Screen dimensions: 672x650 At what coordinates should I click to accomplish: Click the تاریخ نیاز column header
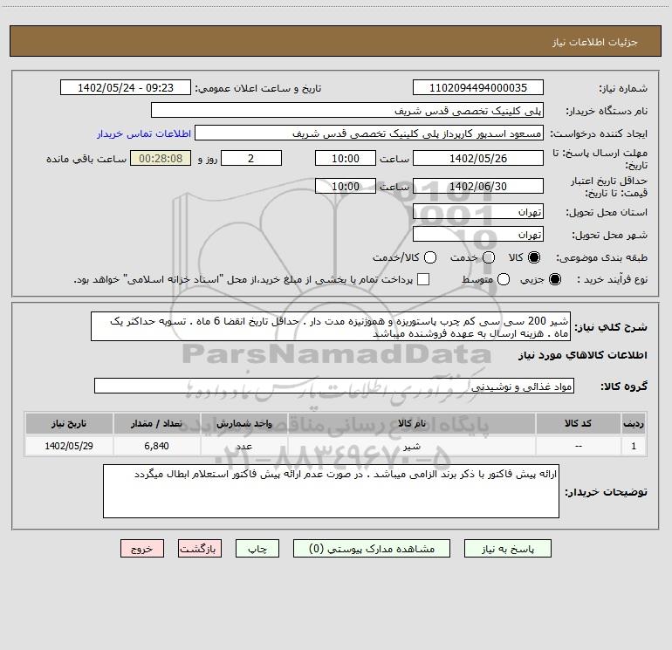[69, 423]
